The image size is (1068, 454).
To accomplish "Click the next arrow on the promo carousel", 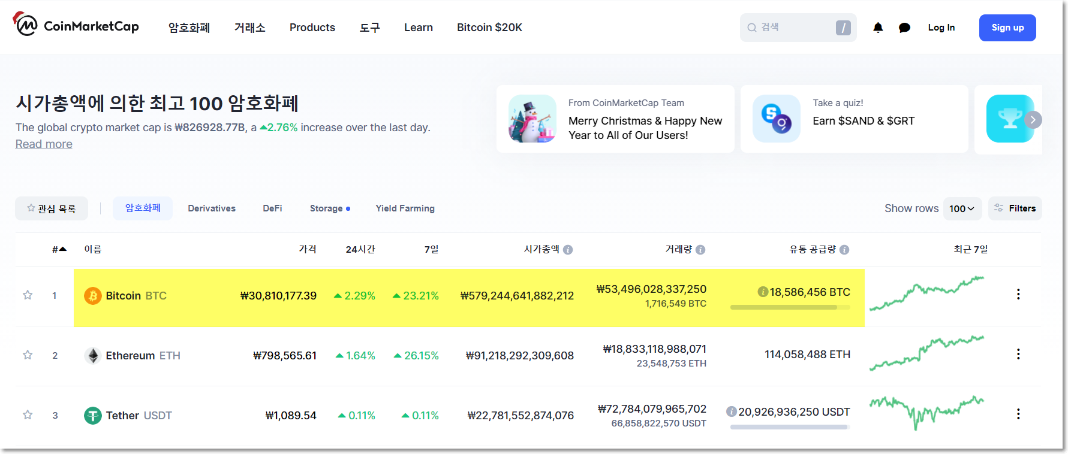I will (x=1033, y=120).
